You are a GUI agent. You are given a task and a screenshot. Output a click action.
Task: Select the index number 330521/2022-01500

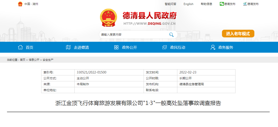click(x=91, y=72)
